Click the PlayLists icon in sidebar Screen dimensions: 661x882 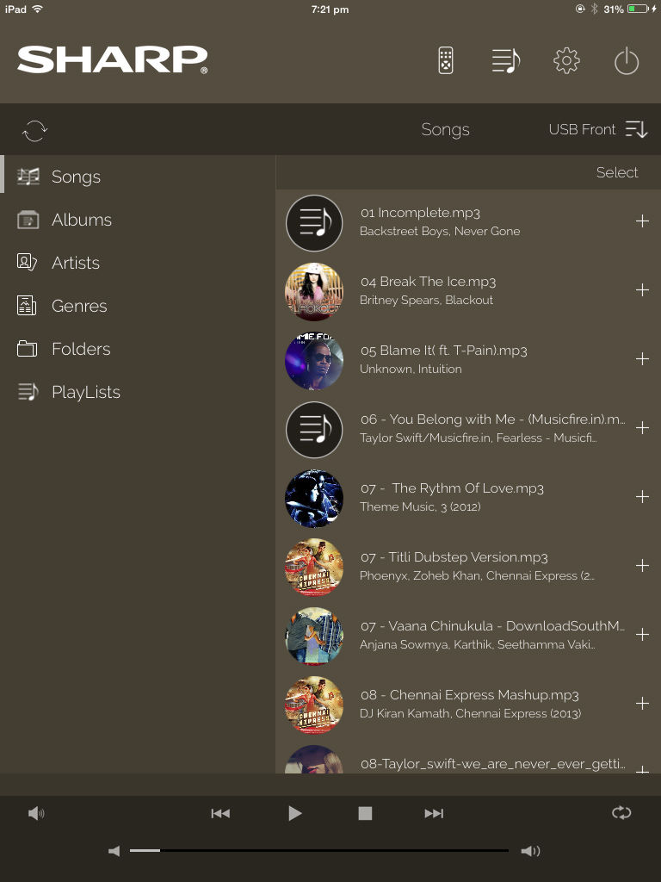click(x=28, y=392)
